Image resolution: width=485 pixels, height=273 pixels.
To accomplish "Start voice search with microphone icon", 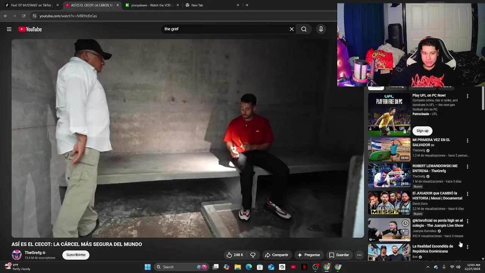I will click(x=321, y=29).
